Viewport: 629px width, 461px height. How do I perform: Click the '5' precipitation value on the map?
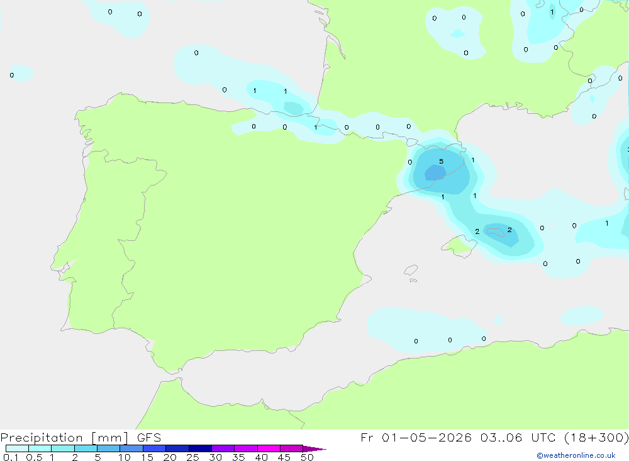tap(442, 161)
